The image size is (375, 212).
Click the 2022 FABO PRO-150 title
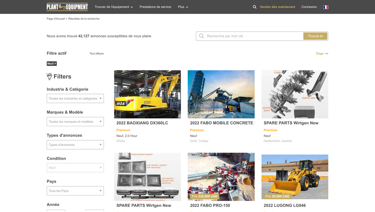(x=210, y=206)
